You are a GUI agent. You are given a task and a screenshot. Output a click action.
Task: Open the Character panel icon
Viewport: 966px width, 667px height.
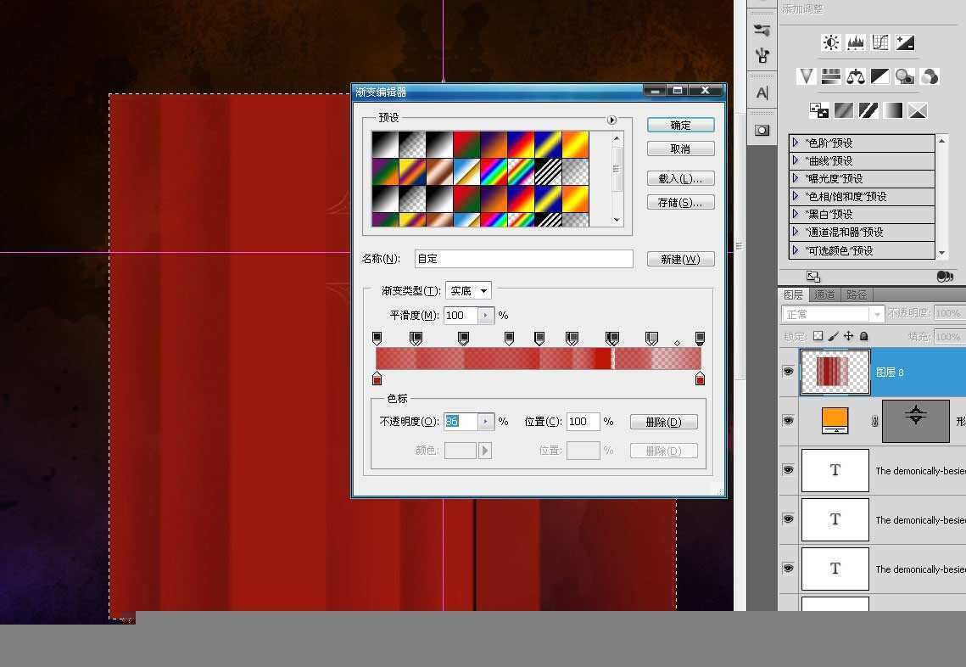762,93
